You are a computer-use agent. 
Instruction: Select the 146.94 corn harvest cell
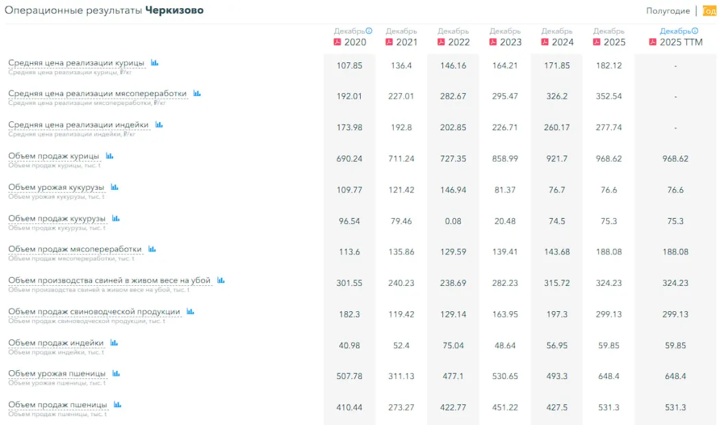[x=453, y=190]
